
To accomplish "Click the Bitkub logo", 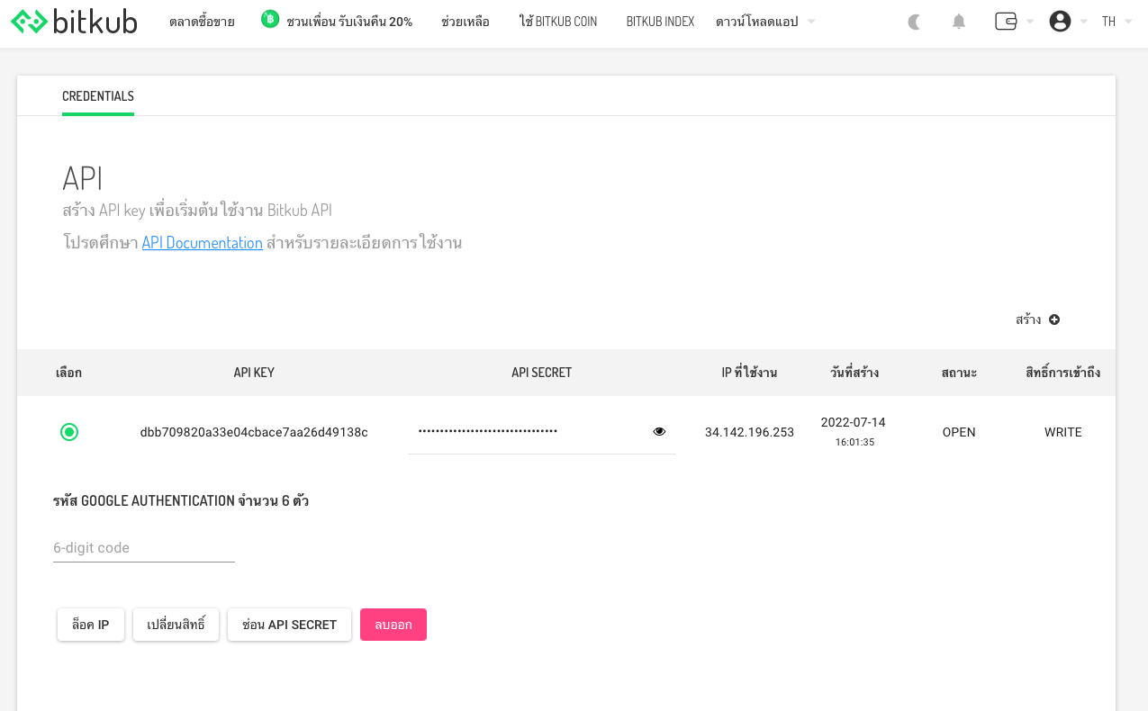I will (x=72, y=22).
